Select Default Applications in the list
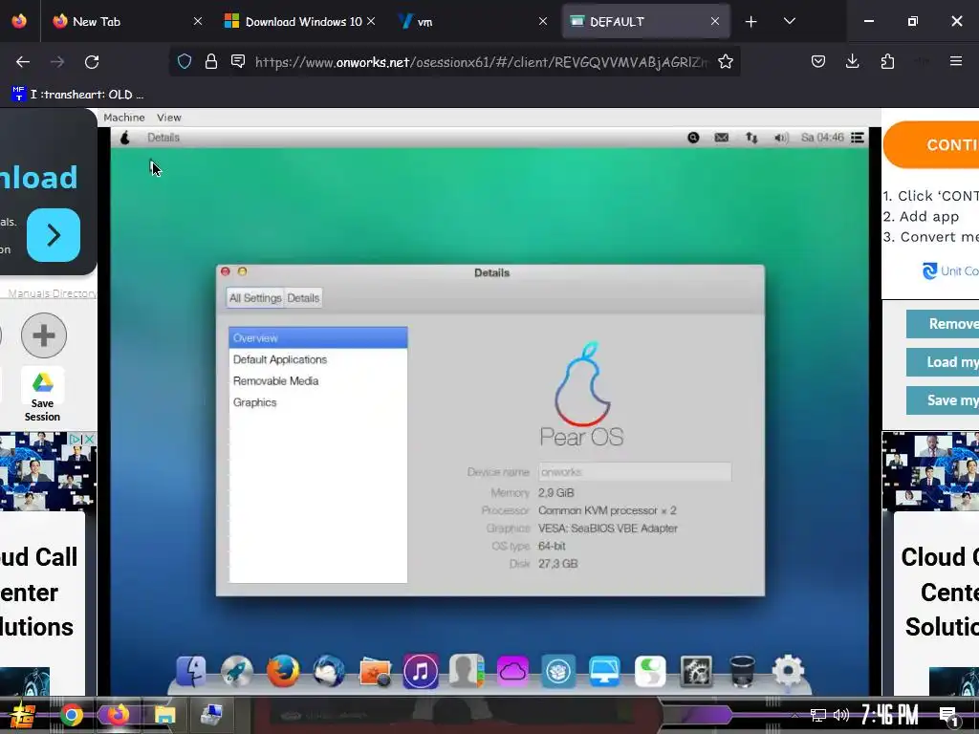979x734 pixels. tap(317, 359)
